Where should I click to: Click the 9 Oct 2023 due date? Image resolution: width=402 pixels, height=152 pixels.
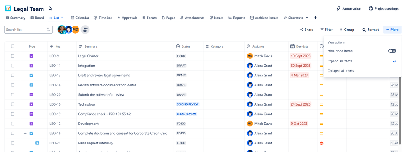click(x=299, y=124)
